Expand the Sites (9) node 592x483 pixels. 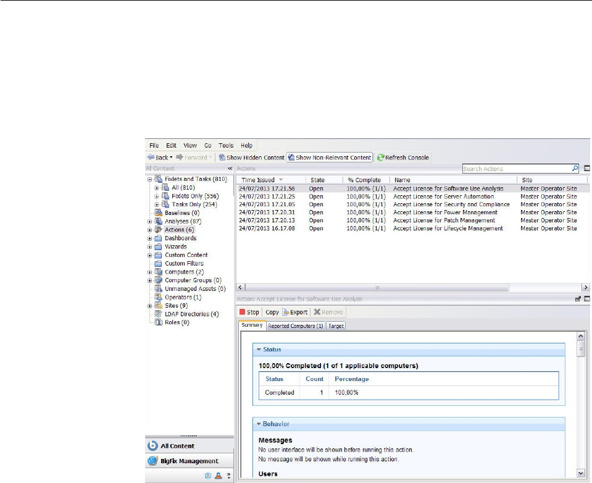150,306
